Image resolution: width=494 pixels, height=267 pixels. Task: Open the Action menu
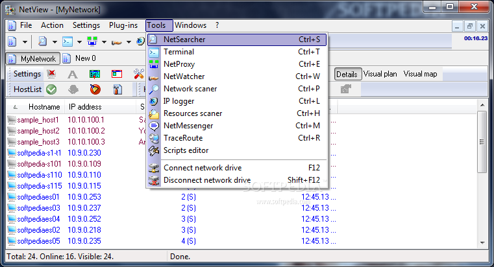[x=52, y=25]
